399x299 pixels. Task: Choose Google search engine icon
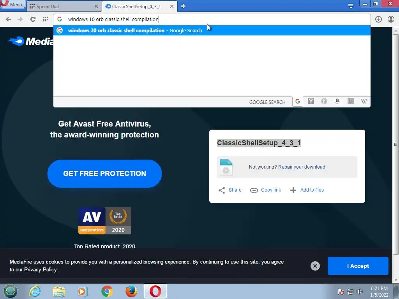click(297, 102)
